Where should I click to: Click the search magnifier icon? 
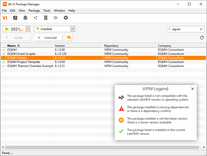169,29
